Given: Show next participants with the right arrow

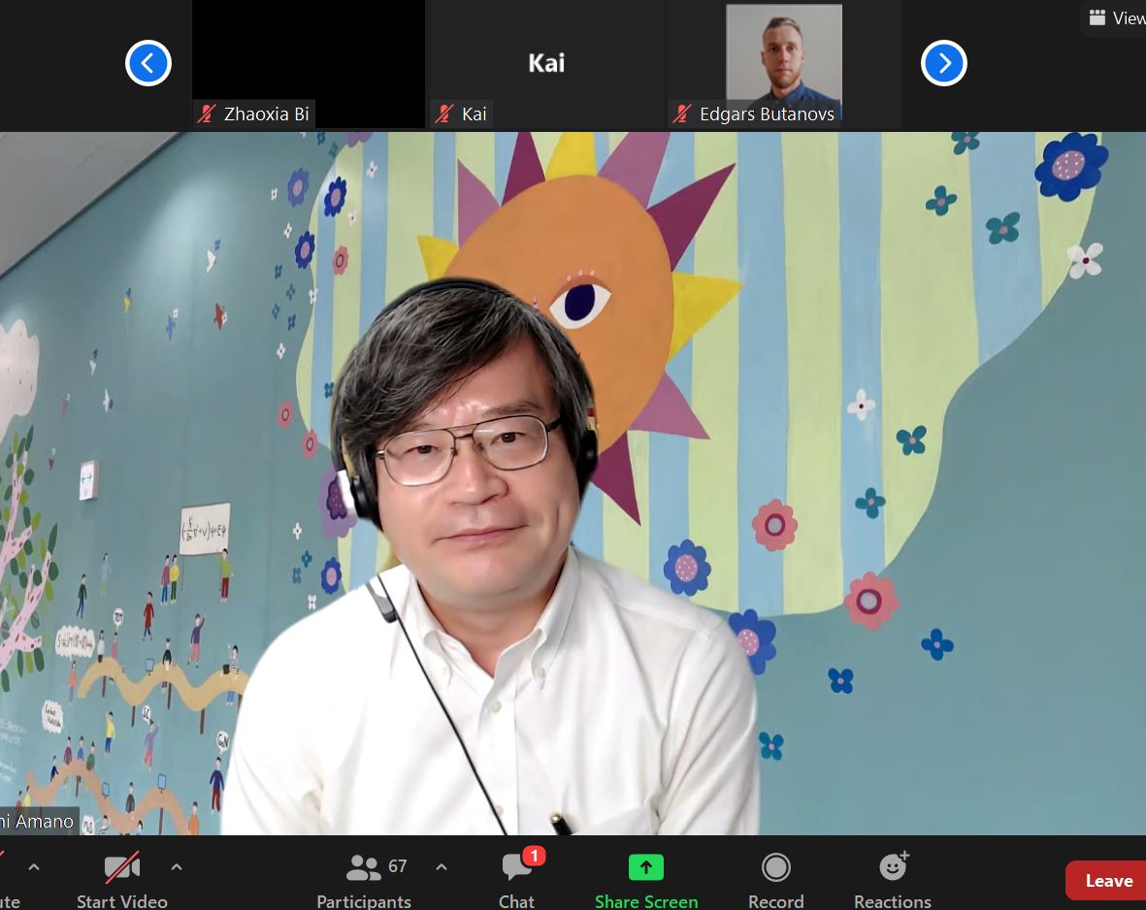Looking at the screenshot, I should pos(943,63).
